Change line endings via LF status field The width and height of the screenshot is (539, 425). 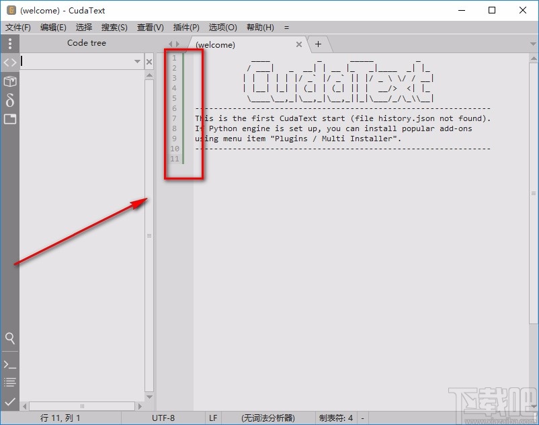213,418
